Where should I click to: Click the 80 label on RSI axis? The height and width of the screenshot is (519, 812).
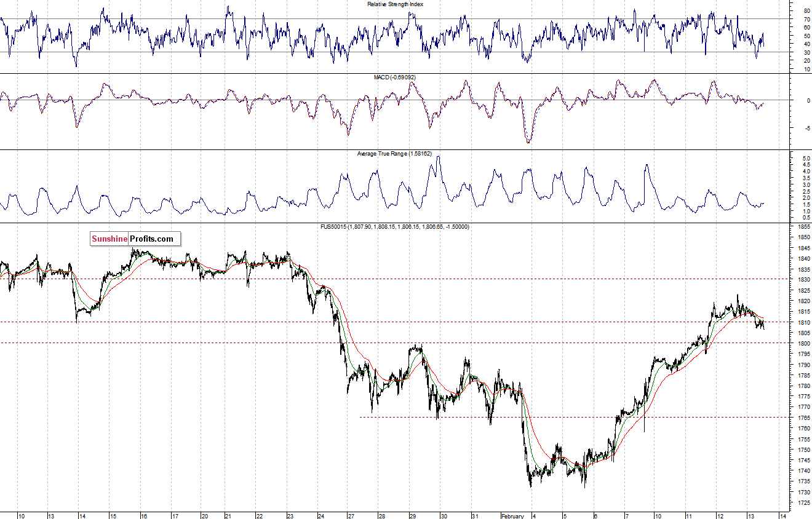coord(806,10)
